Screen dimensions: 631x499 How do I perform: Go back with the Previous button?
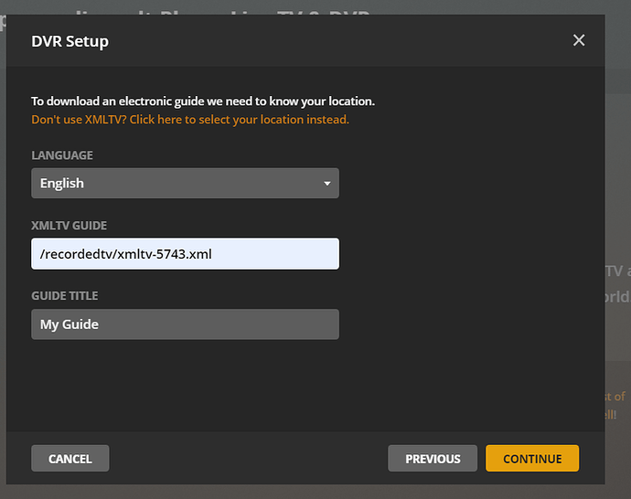click(433, 458)
